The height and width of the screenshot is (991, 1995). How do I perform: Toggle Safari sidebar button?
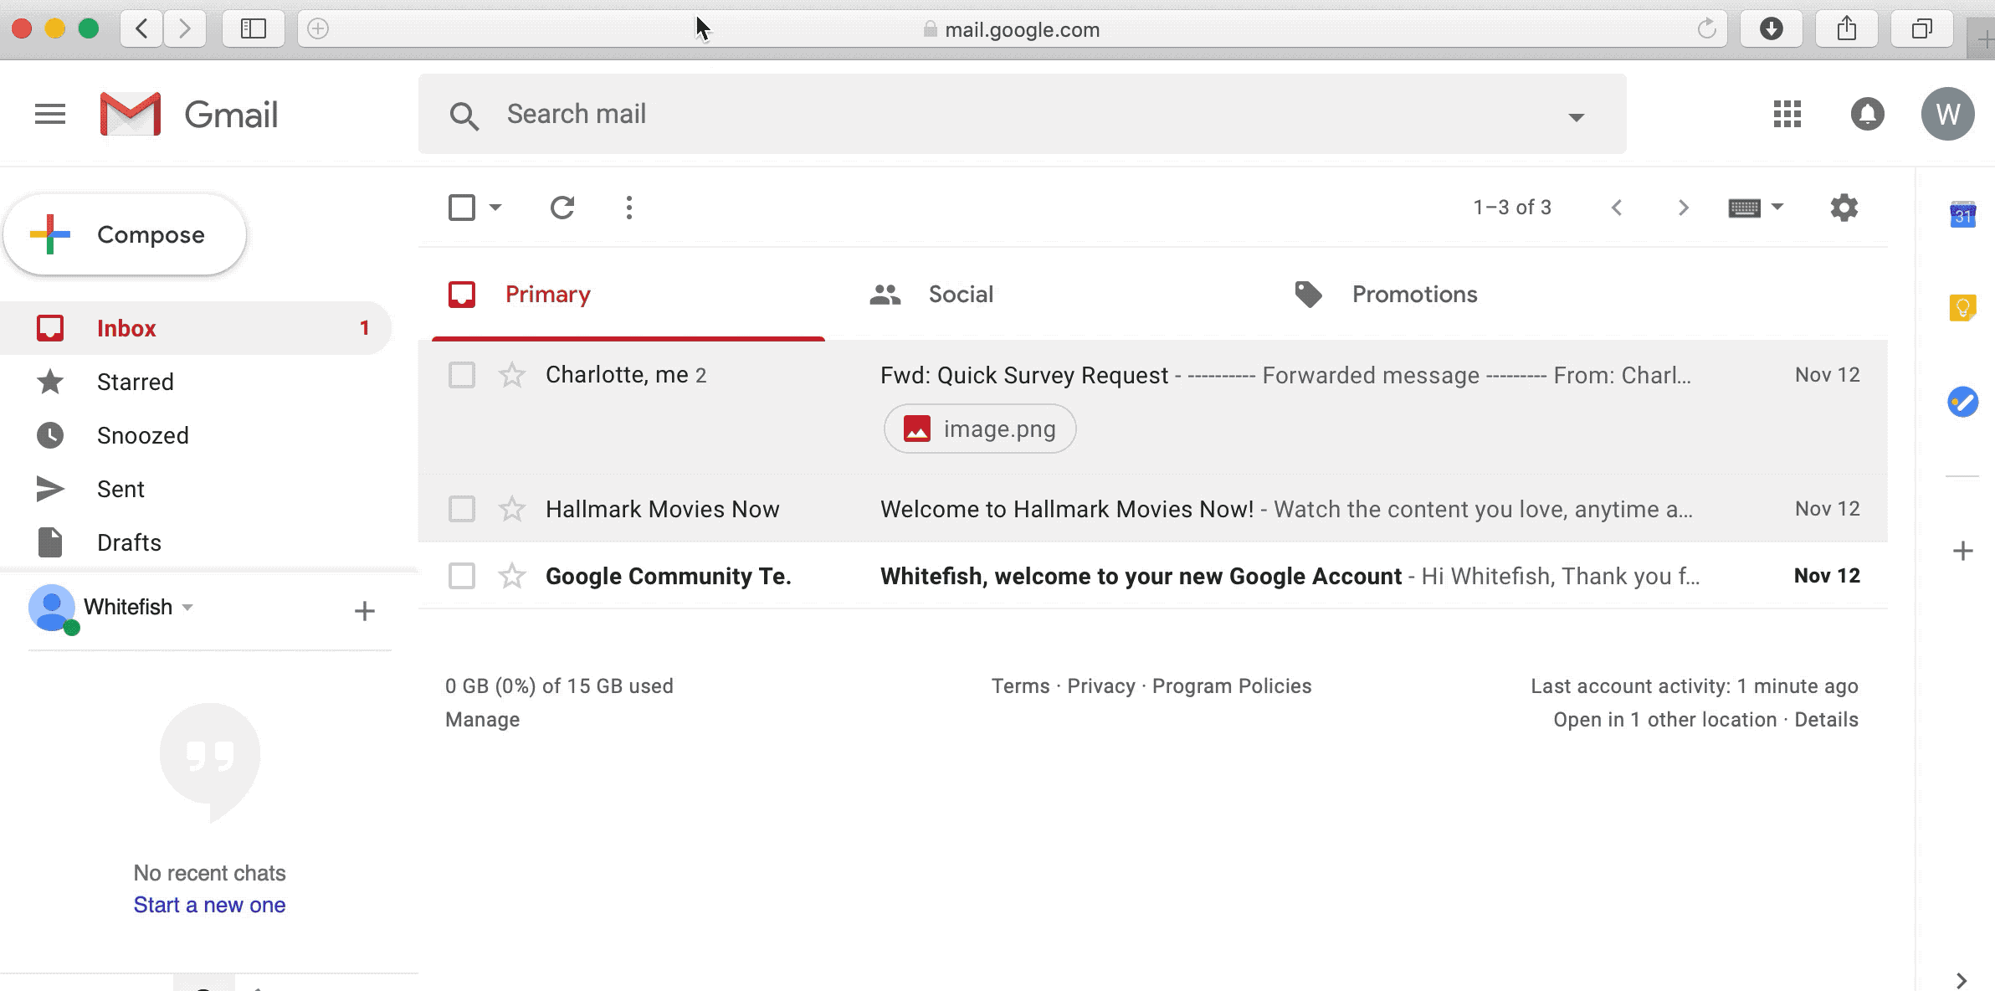pos(254,28)
